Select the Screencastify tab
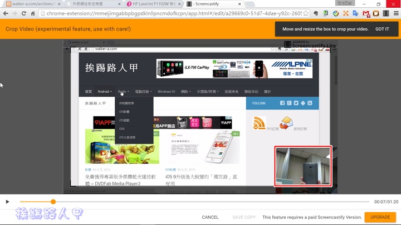401x225 pixels. pyautogui.click(x=213, y=4)
